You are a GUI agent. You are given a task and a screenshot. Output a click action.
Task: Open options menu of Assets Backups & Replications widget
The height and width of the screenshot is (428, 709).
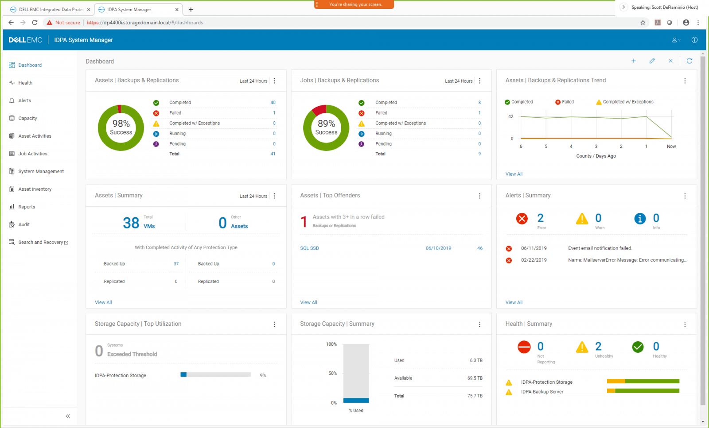274,81
